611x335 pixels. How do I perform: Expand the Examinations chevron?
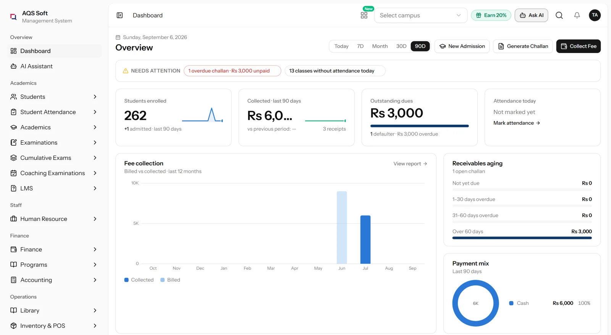(x=95, y=143)
